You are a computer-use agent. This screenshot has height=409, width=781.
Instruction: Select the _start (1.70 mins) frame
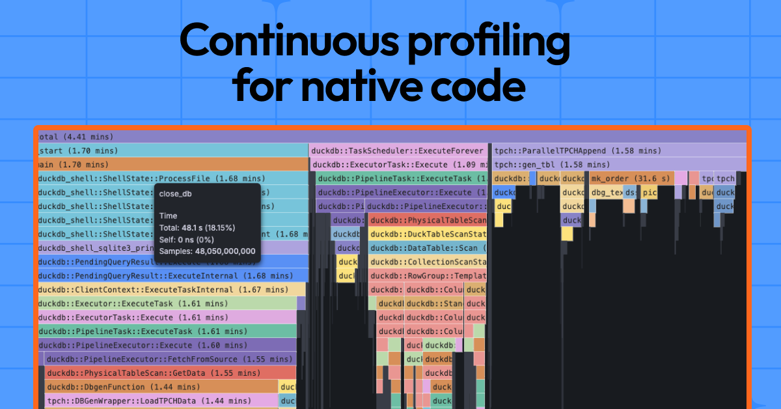point(172,151)
